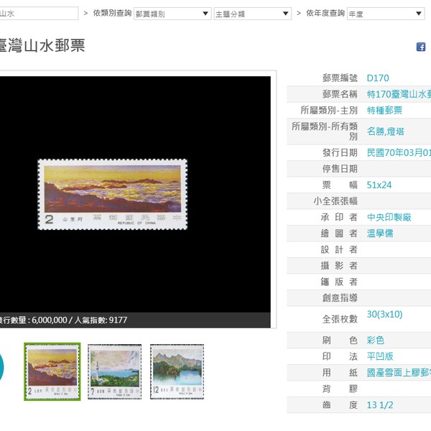Click the issue date starting 民國70年03月01
Screen dimensions: 431x431
pos(399,152)
